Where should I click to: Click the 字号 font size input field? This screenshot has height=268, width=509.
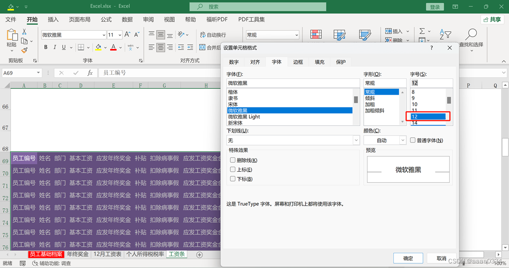[x=431, y=83]
